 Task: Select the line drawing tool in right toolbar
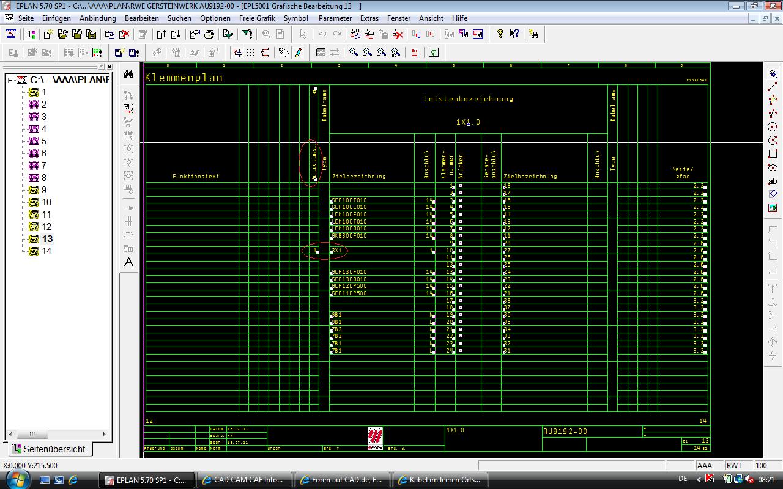[x=773, y=87]
